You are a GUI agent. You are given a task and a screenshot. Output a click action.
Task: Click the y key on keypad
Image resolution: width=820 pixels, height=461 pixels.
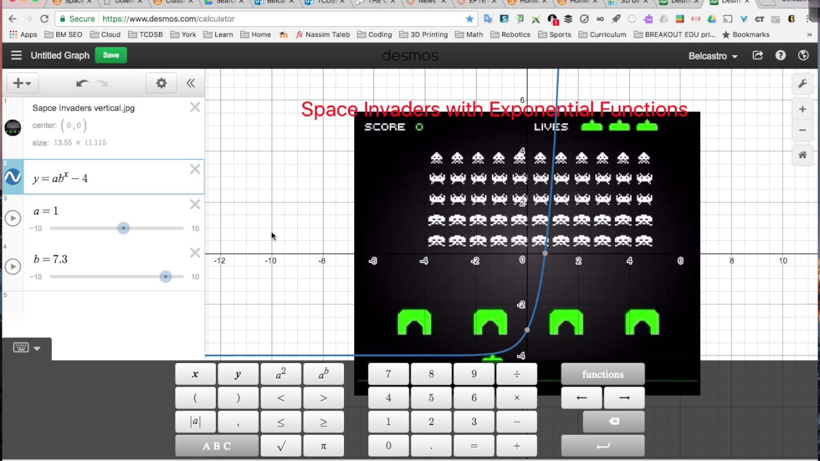238,375
